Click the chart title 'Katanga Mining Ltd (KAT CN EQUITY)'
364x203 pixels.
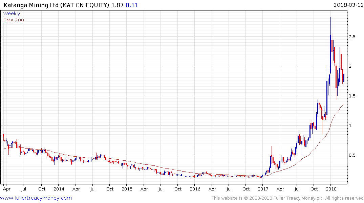pyautogui.click(x=56, y=5)
